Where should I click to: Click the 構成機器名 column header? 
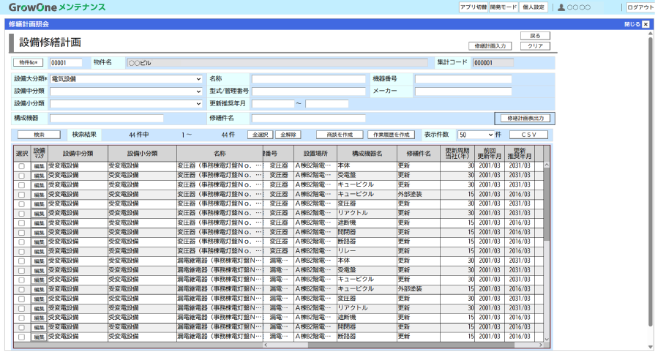coord(367,154)
